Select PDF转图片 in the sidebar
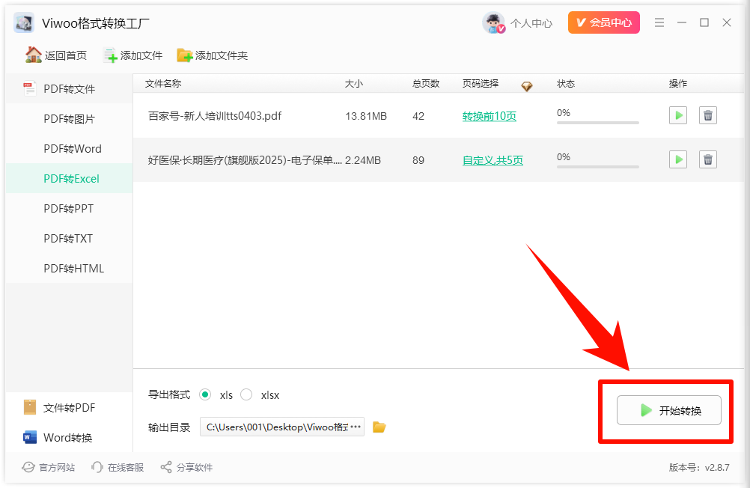Viewport: 750px width, 488px height. 69,119
